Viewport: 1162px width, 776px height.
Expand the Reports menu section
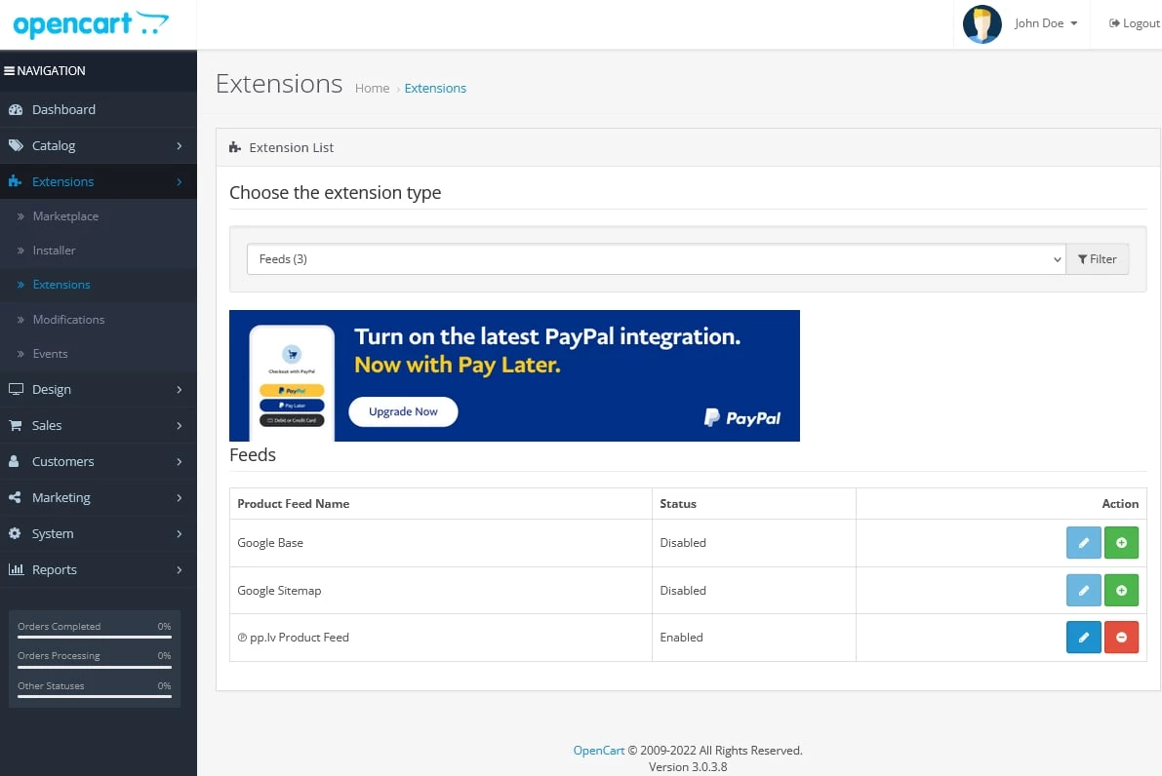coord(98,569)
